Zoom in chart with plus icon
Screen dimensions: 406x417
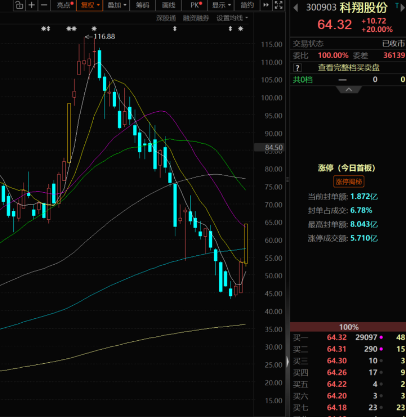(x=32, y=5)
